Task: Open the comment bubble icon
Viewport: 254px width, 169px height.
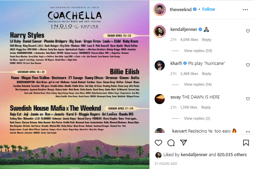Action: coord(171,143)
